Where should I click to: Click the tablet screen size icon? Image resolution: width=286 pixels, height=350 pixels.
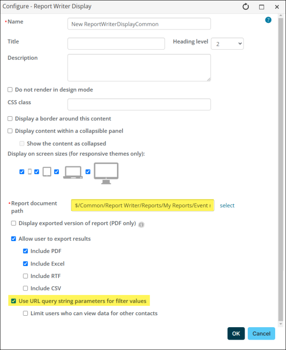(47, 172)
